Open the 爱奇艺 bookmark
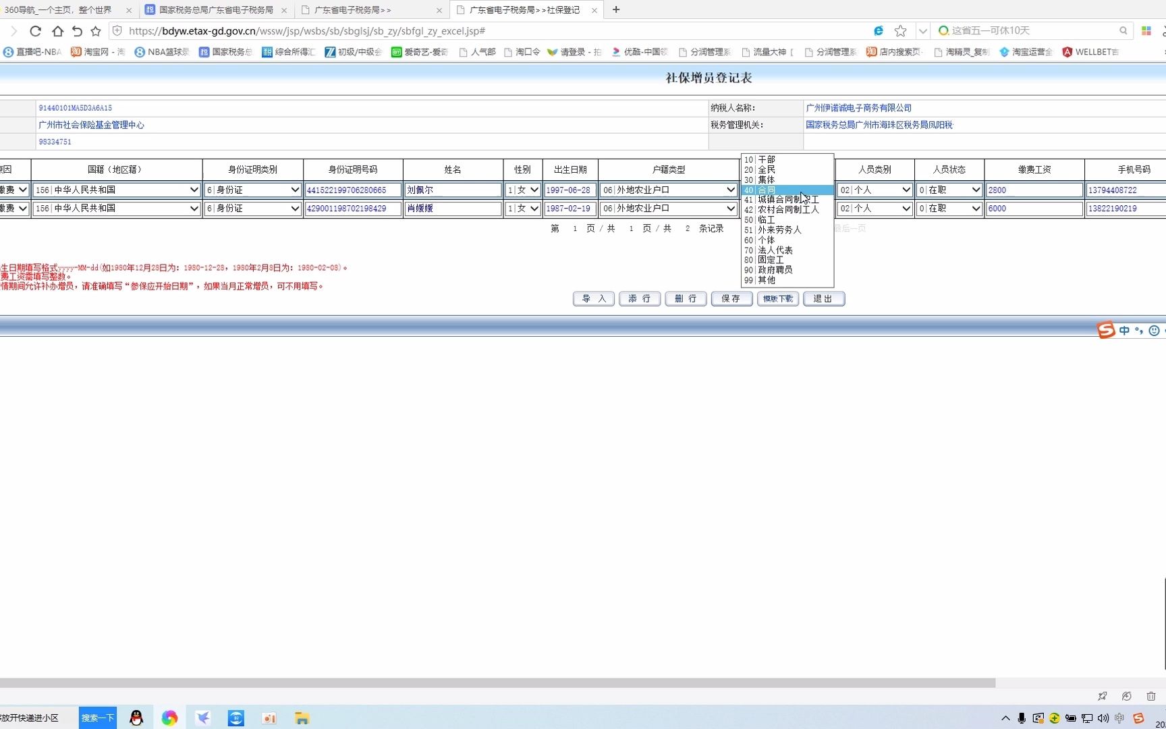The height and width of the screenshot is (729, 1166). coord(419,52)
